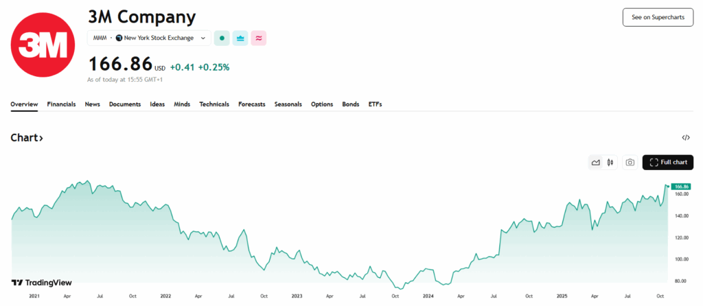This screenshot has height=306, width=703.
Task: Go to the Forecasts tab
Action: [x=251, y=104]
